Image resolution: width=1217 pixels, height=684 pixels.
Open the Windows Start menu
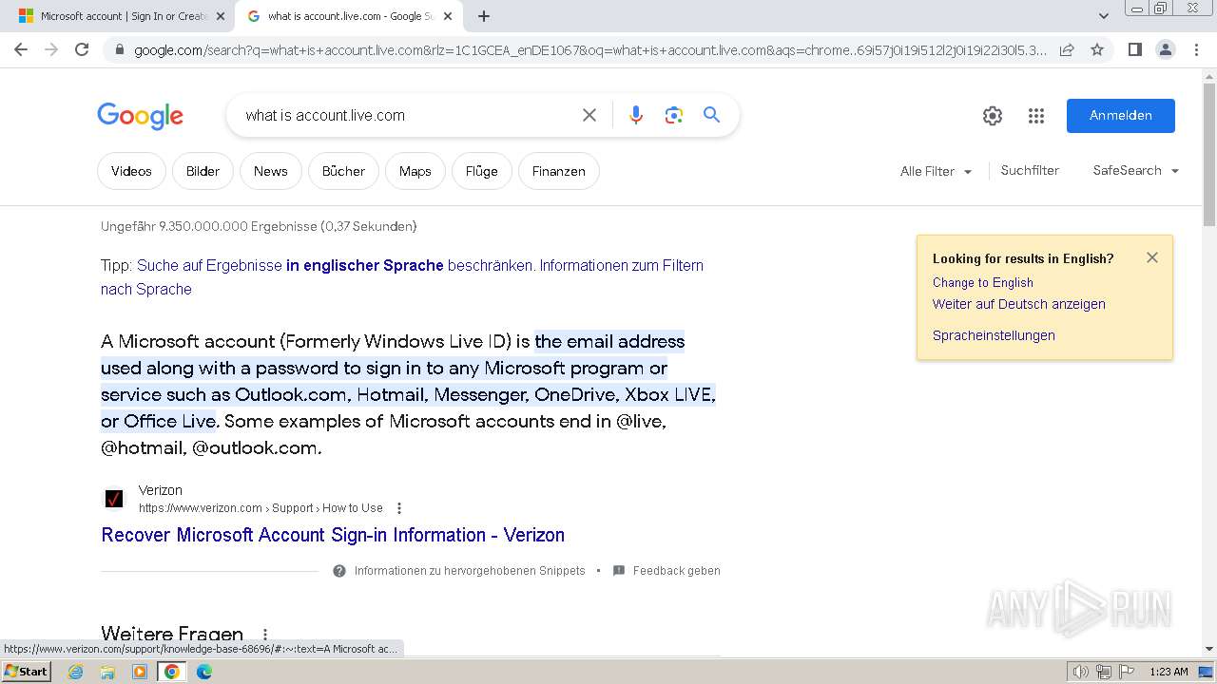[26, 672]
